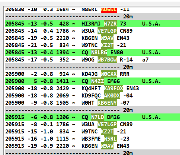
Task: Select 205845 KB6EN W9AV EN43 row
Action: [x=92, y=38]
